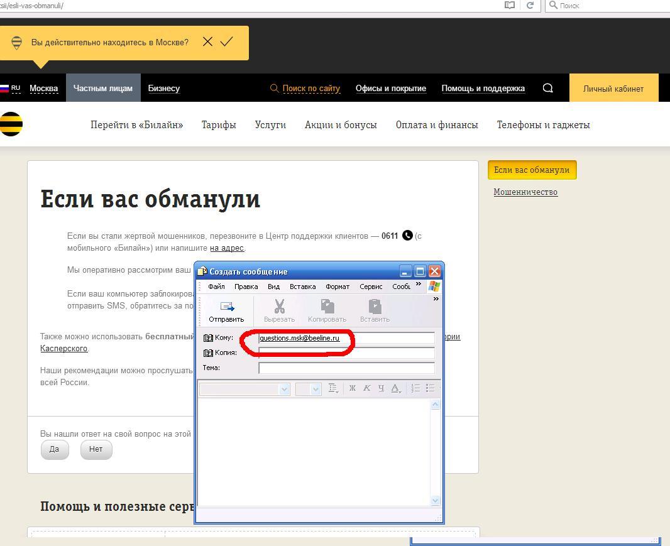
Task: Open the Файл menu
Action: tap(216, 287)
